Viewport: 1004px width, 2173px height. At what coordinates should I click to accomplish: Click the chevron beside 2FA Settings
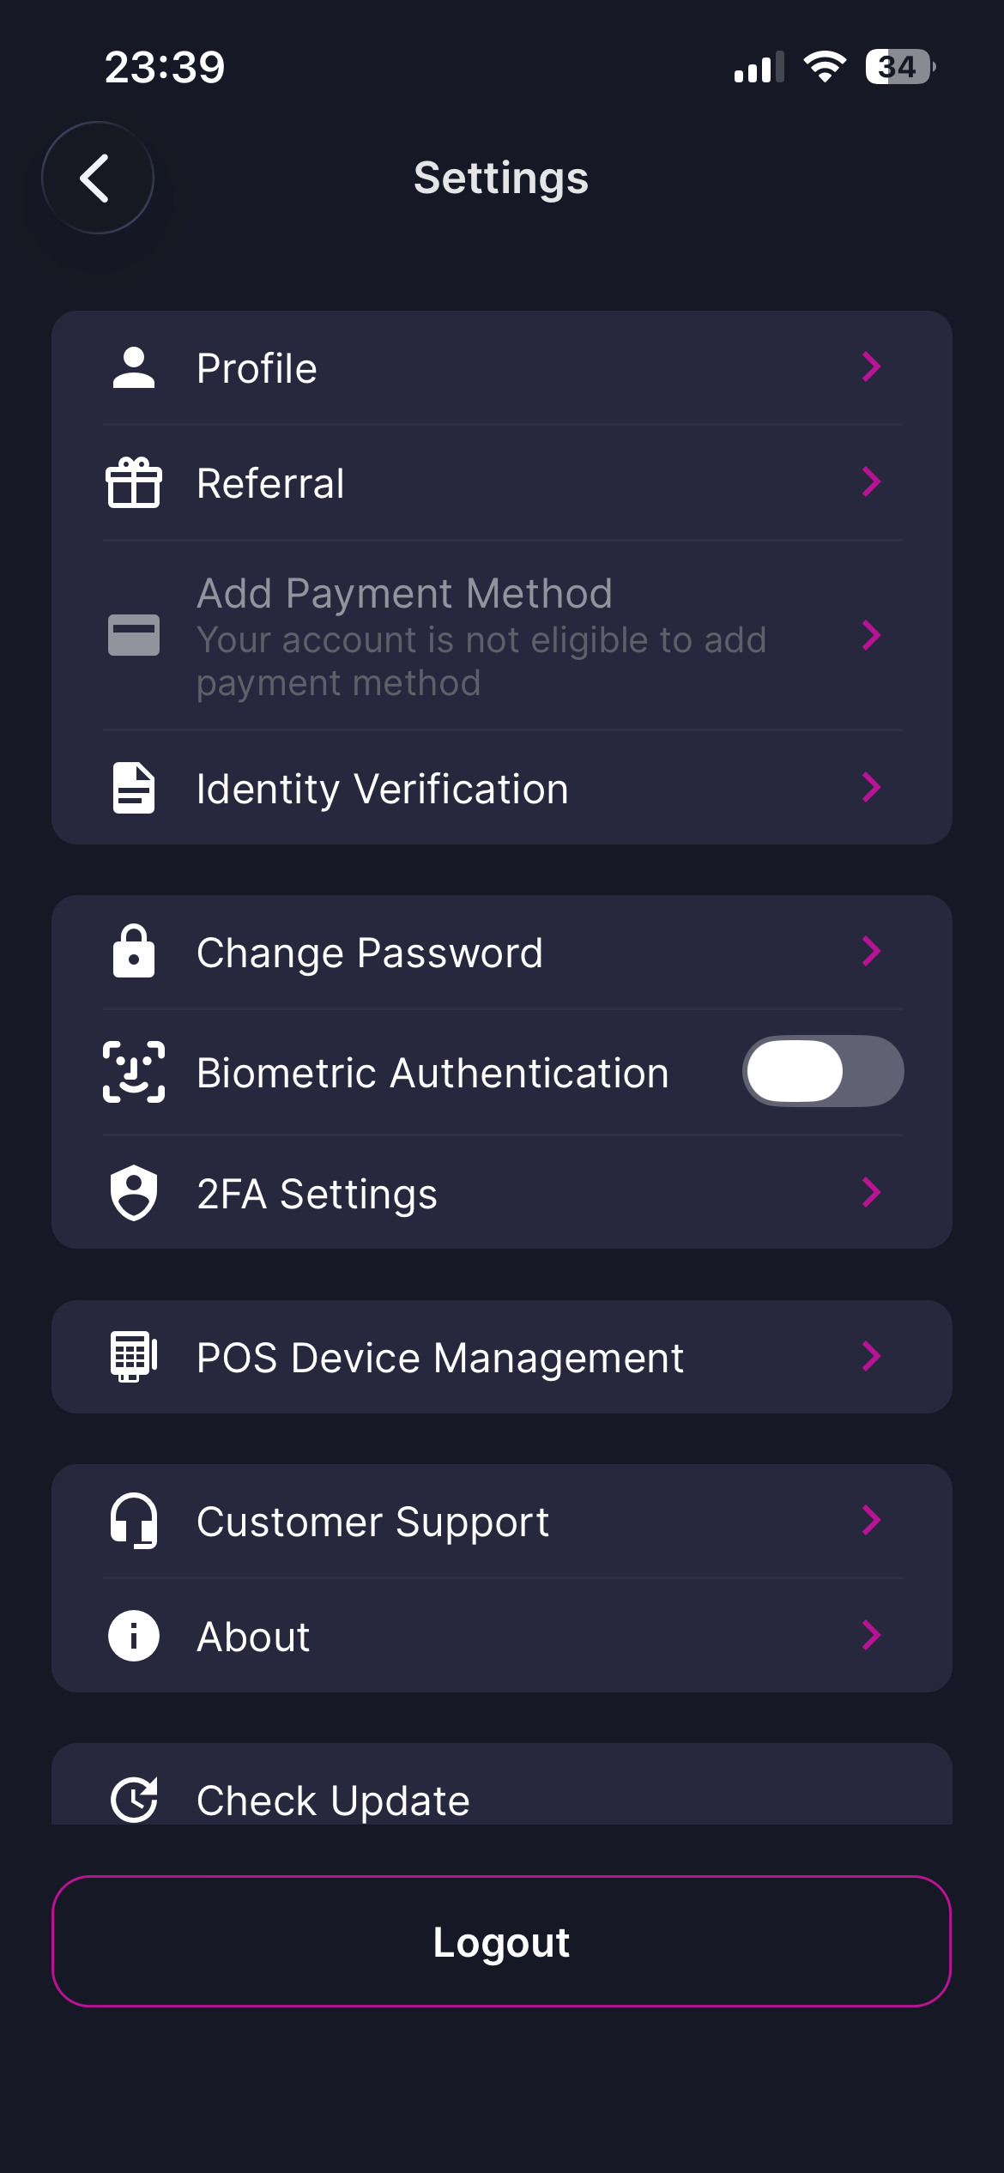(871, 1192)
